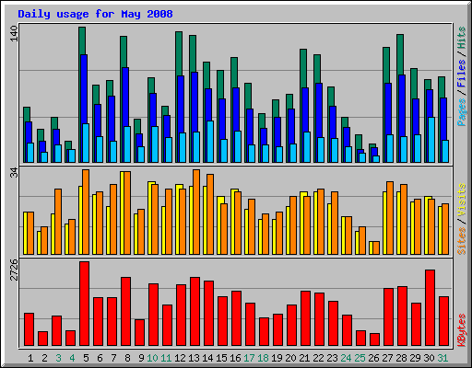
Task: Select the green hits bar for day 12
Action: pos(179,53)
